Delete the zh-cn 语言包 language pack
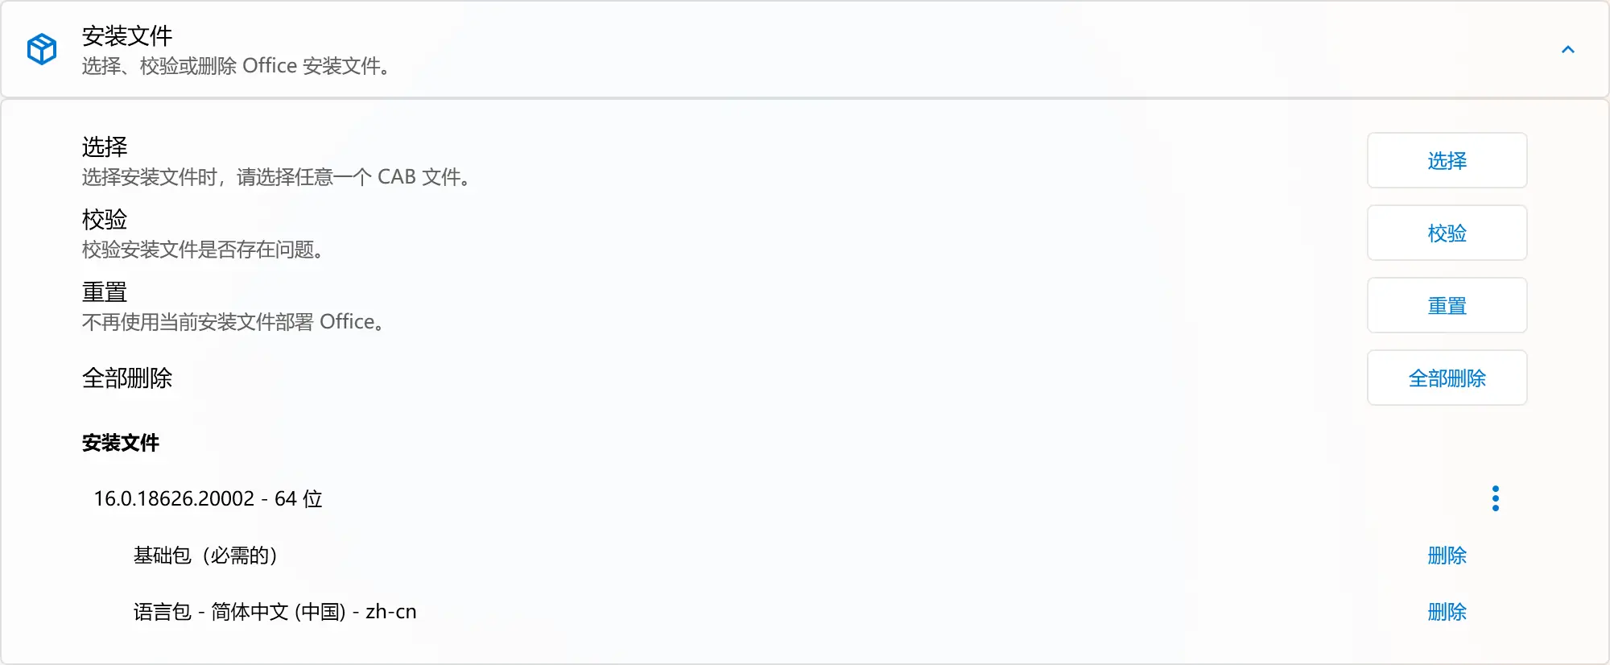The height and width of the screenshot is (665, 1610). pyautogui.click(x=1447, y=612)
